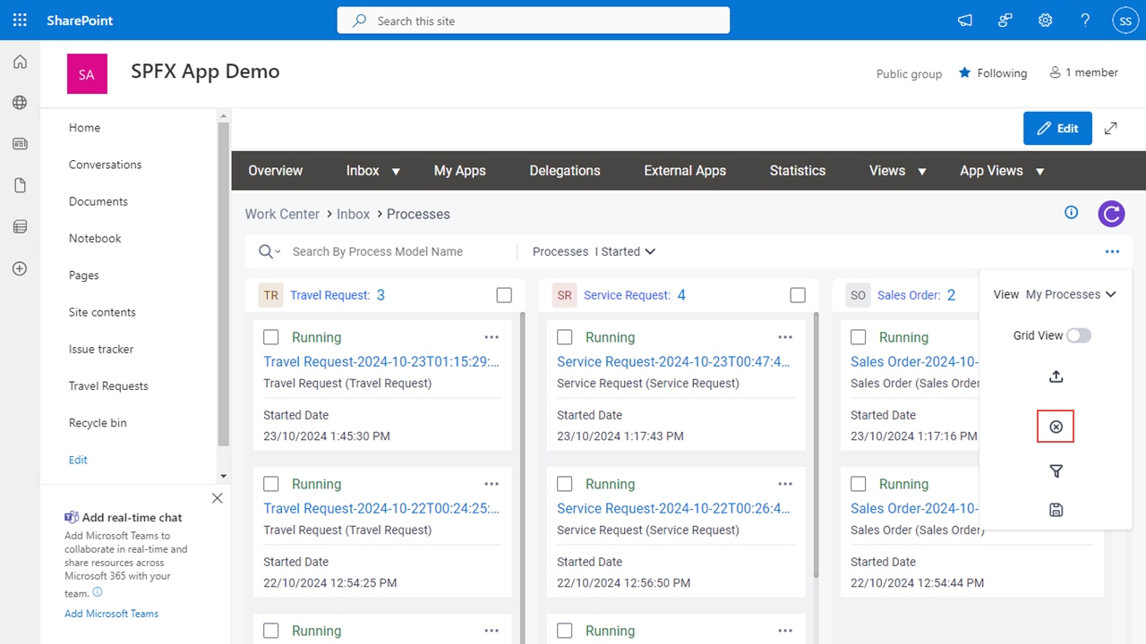Click the save floppy disk icon in options panel

(1056, 510)
